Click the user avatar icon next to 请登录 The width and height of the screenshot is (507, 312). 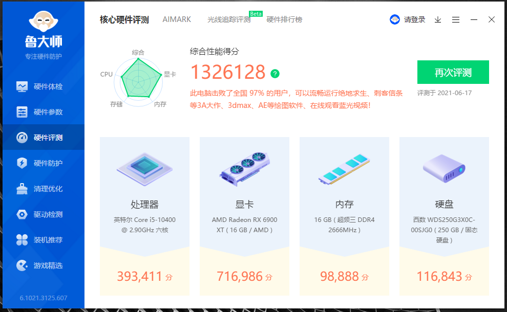click(394, 20)
